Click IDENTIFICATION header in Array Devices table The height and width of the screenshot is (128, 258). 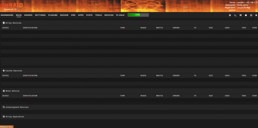click(x=30, y=28)
